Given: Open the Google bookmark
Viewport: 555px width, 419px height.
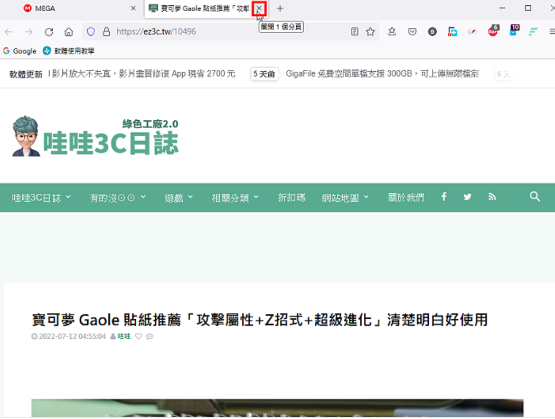Looking at the screenshot, I should tap(20, 51).
